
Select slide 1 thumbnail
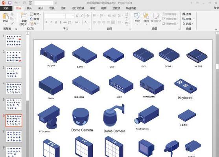pos(14,41)
